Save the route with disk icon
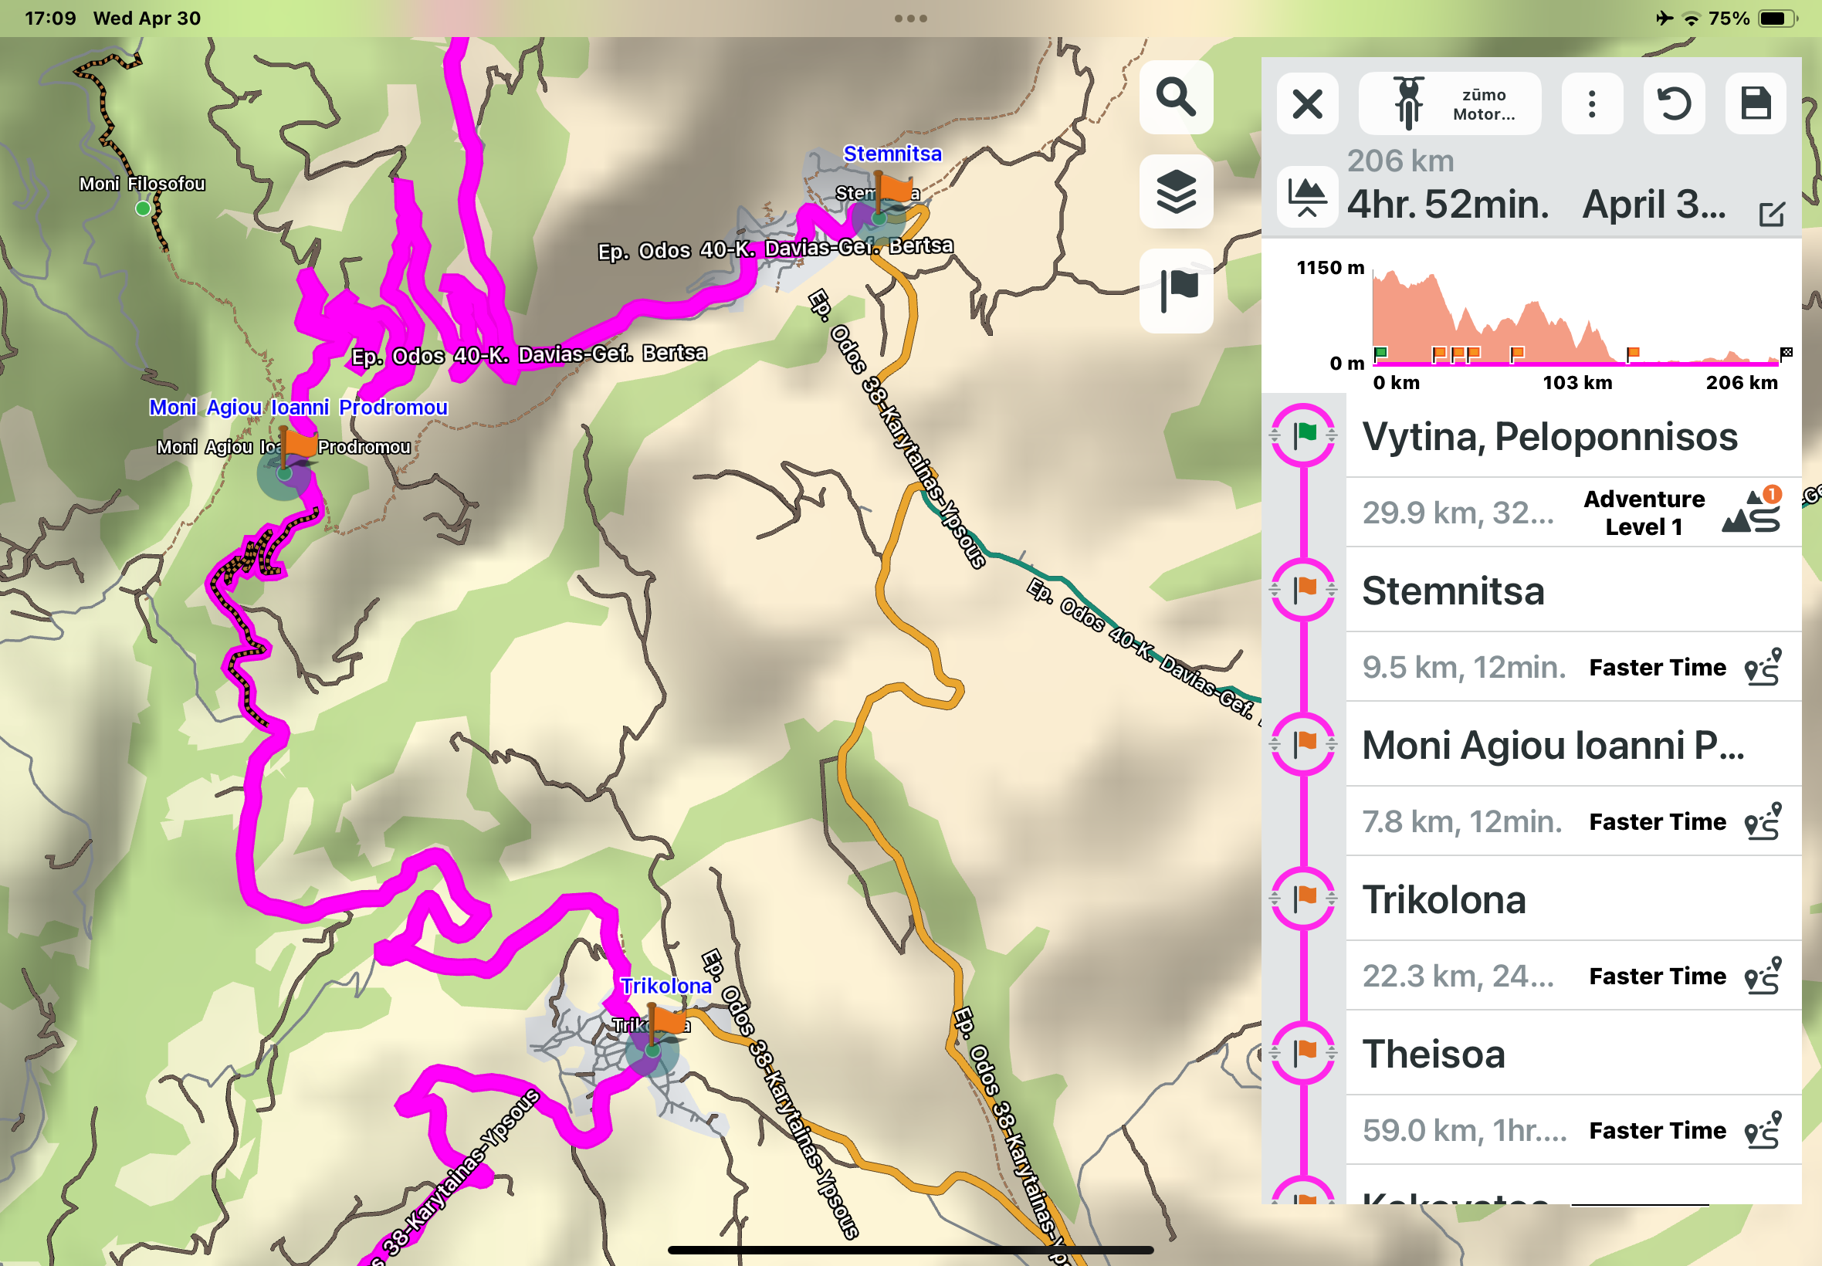The image size is (1822, 1266). (x=1756, y=104)
